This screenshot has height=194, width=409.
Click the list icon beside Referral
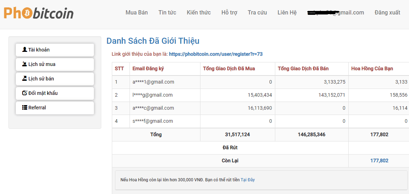[x=24, y=108]
